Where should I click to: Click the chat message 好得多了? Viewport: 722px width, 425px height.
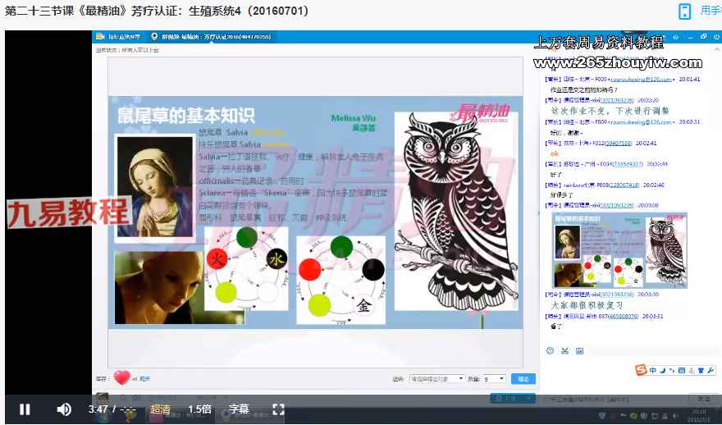point(562,195)
